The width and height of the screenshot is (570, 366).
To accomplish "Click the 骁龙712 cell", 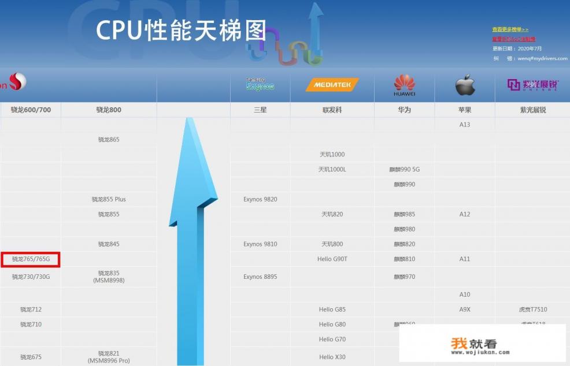I will click(x=31, y=309).
